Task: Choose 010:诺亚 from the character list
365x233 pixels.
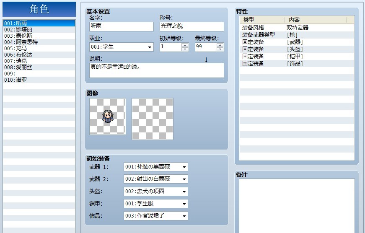Action: tap(39, 80)
